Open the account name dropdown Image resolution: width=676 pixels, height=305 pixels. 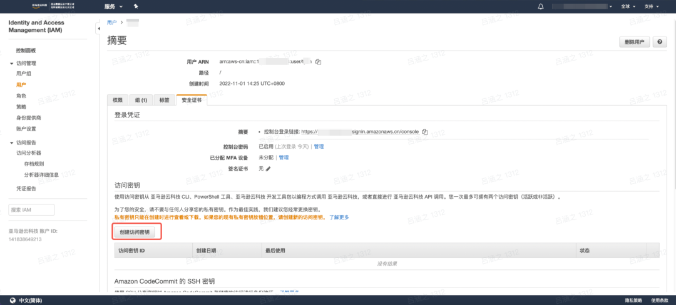pos(582,6)
